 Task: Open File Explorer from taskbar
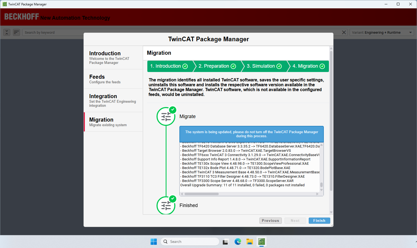click(250, 242)
